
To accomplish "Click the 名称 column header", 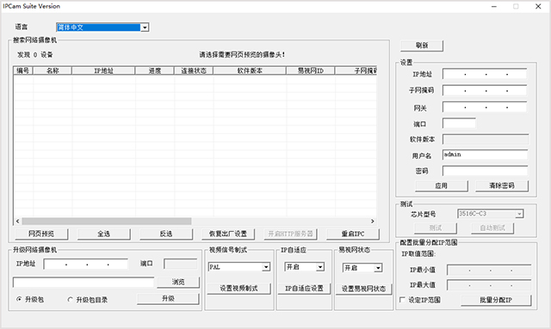I will pos(53,70).
